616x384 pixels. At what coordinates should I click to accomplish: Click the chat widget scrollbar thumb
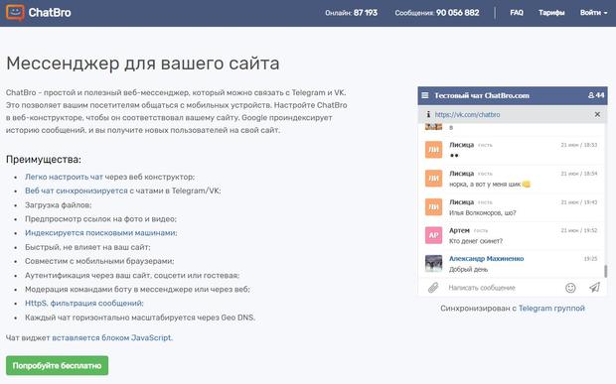click(x=605, y=271)
